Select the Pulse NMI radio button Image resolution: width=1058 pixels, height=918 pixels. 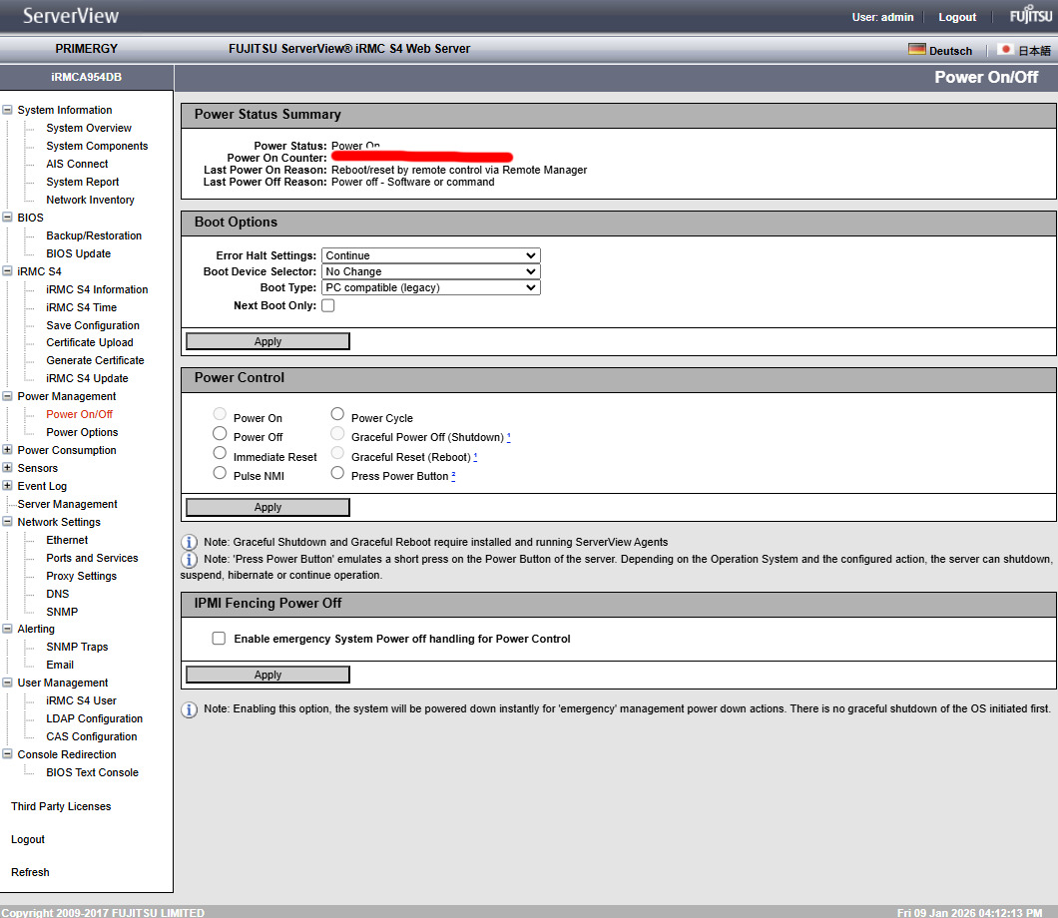[x=220, y=472]
